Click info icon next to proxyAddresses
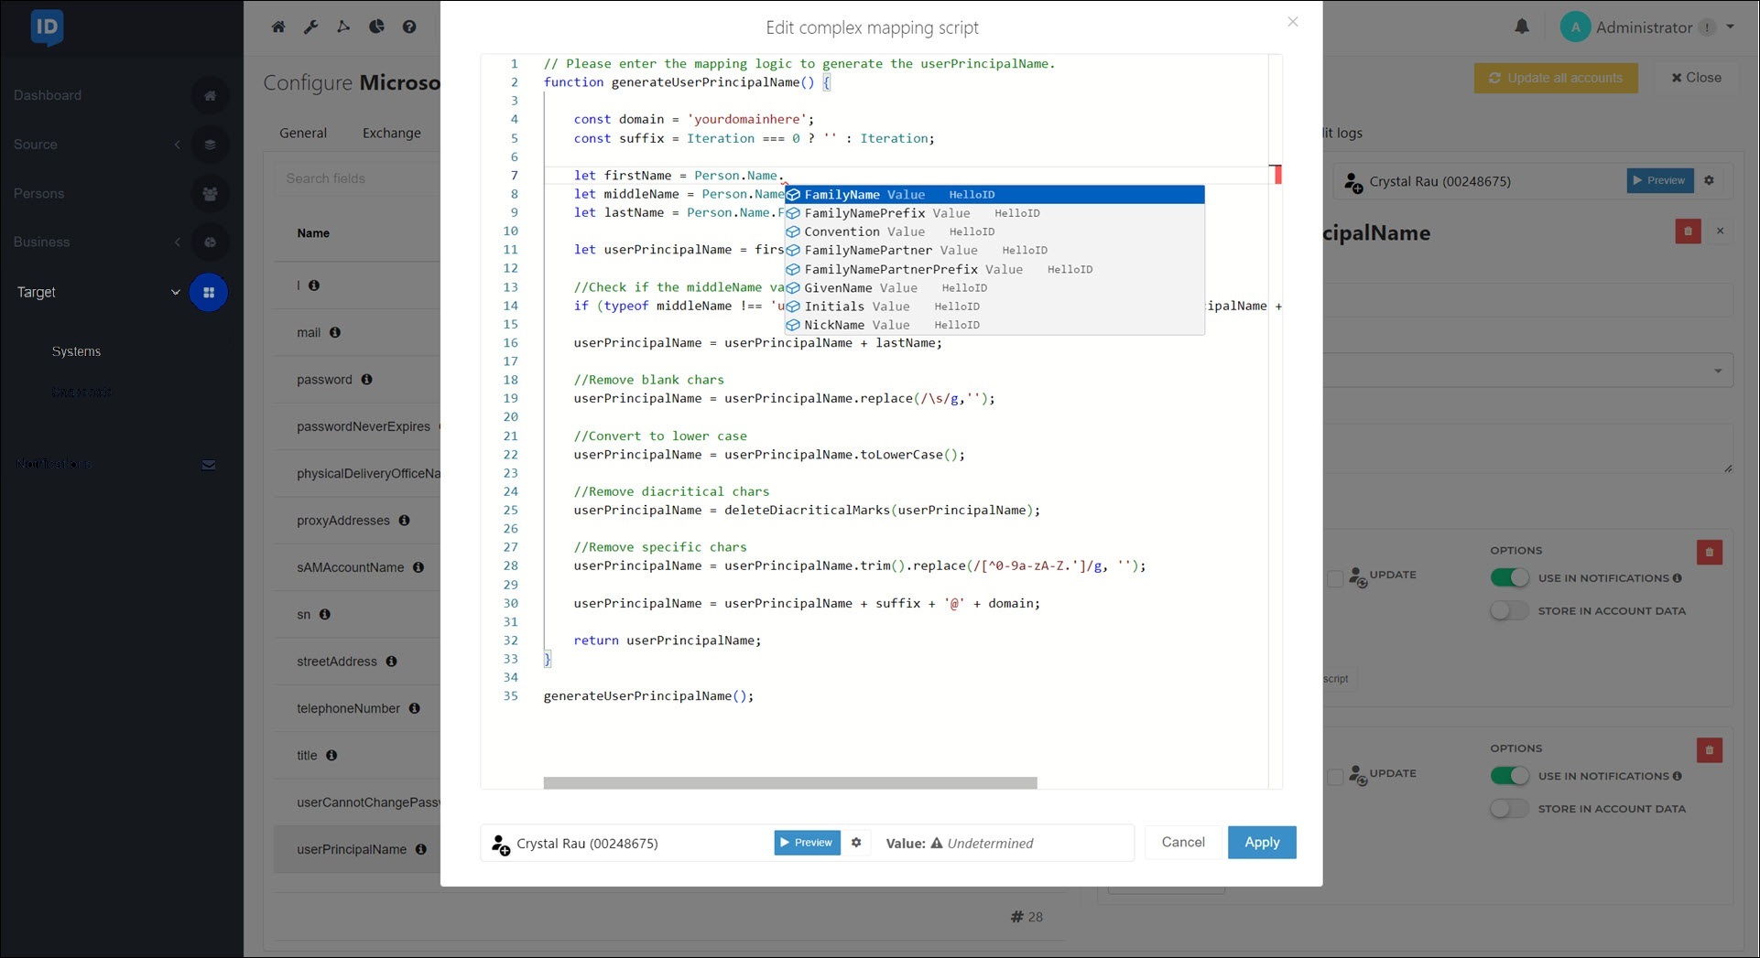Viewport: 1760px width, 958px height. coord(404,521)
